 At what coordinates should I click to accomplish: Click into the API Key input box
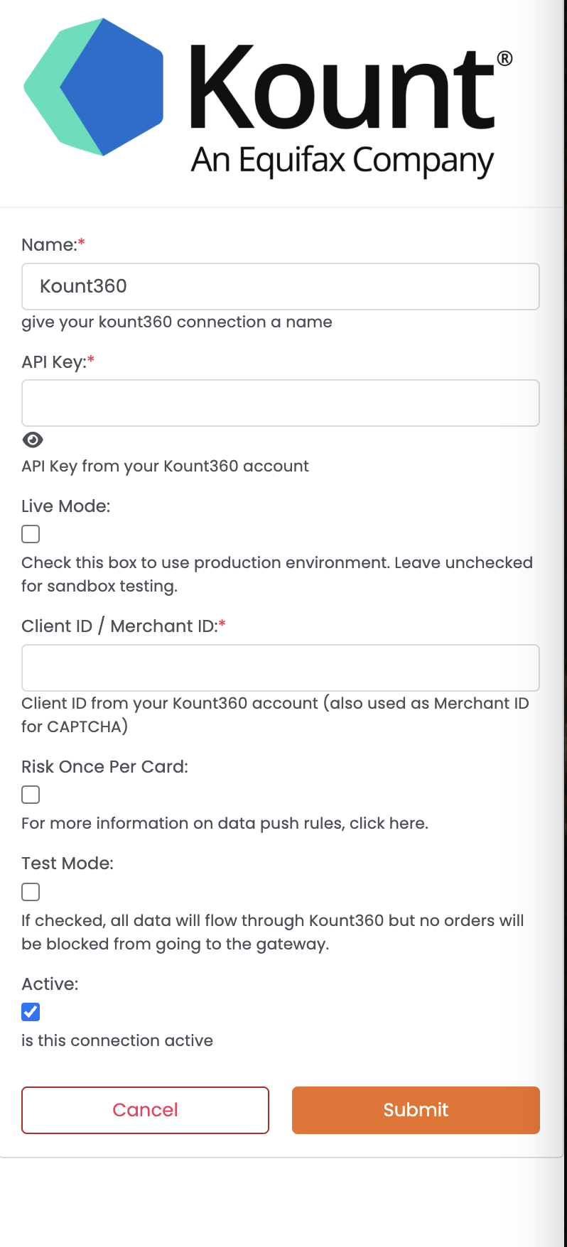click(x=281, y=403)
